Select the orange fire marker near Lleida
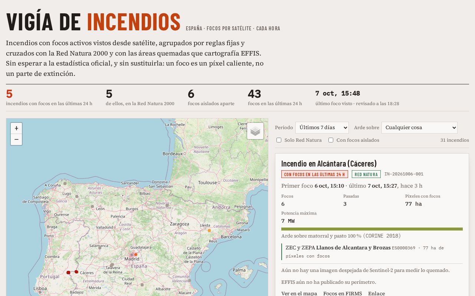 (209, 231)
